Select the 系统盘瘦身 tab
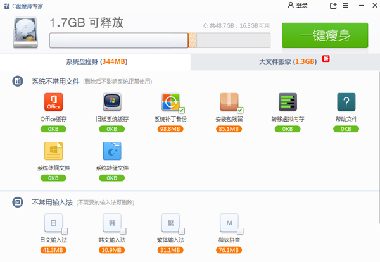This screenshot has width=380, height=262. (96, 61)
